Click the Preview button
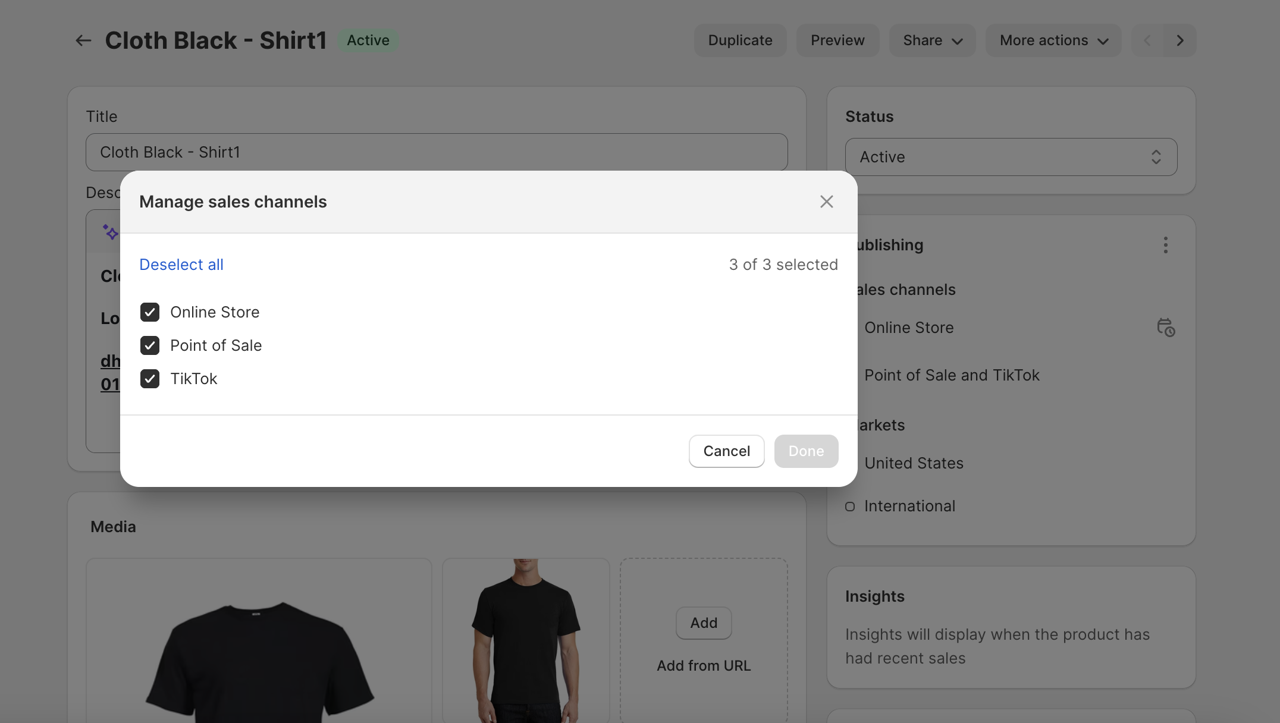1280x723 pixels. pyautogui.click(x=837, y=40)
